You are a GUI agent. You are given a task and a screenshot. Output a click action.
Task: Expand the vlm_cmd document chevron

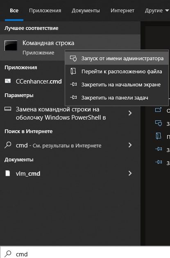(130, 173)
